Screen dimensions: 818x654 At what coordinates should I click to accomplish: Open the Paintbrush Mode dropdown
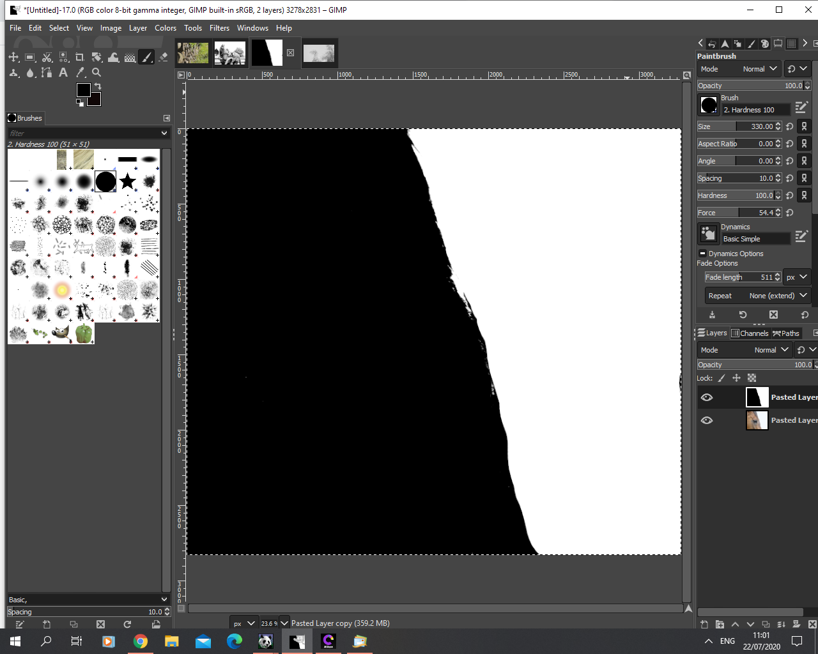tap(739, 69)
